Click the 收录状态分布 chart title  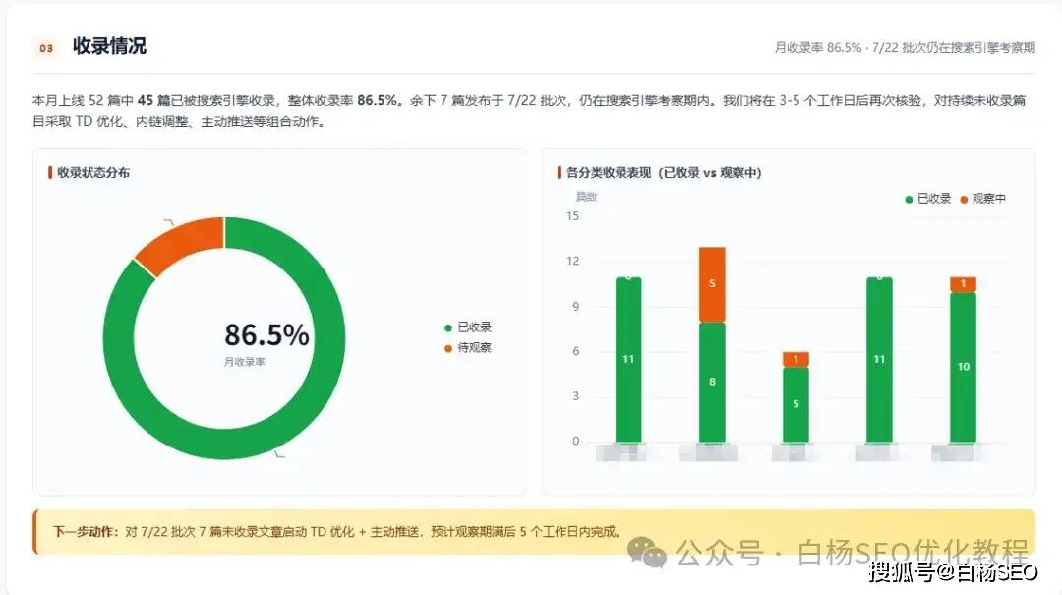point(93,173)
